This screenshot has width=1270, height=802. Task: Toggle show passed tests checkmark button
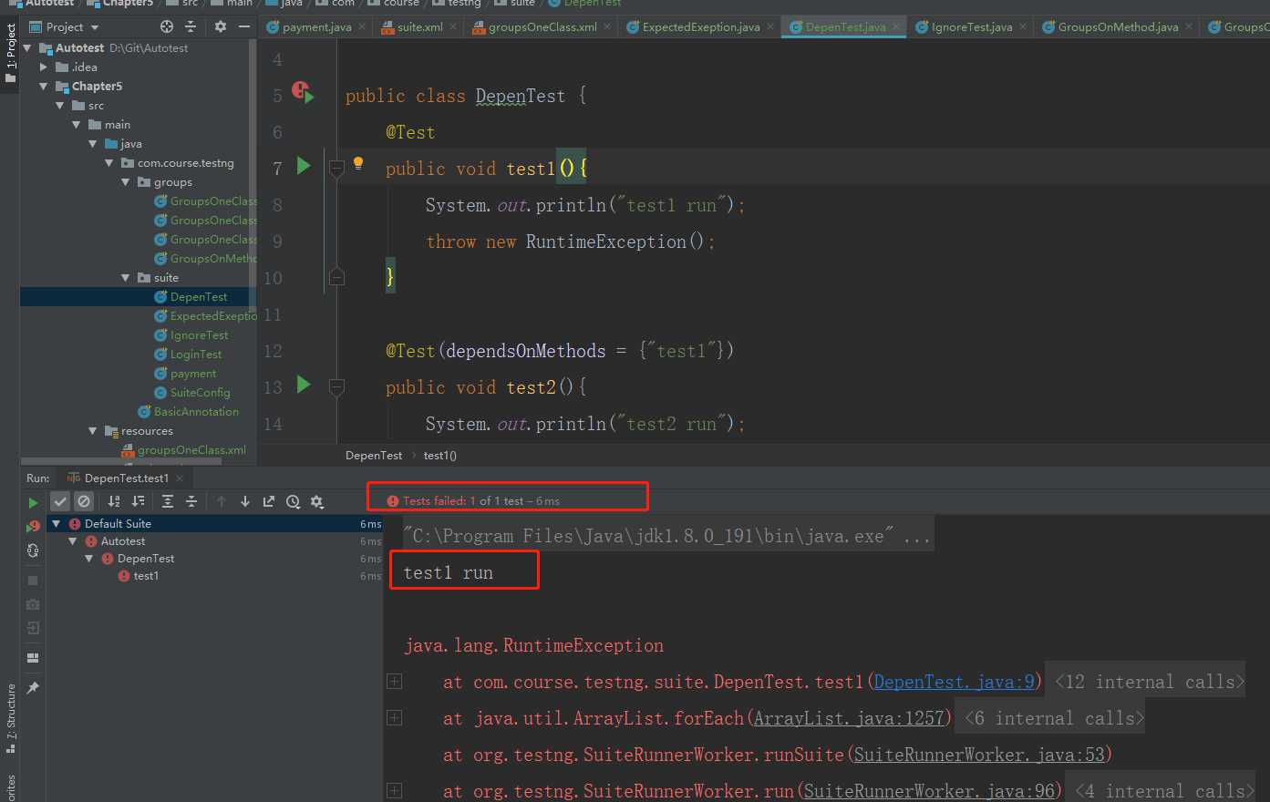coord(60,501)
